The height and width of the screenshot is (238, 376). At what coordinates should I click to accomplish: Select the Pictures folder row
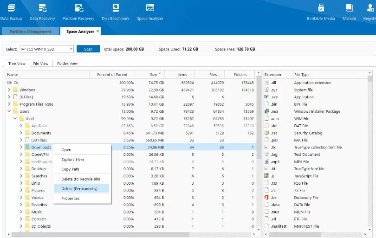point(131,190)
